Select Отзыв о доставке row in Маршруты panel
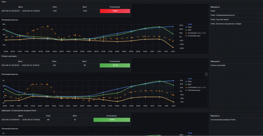Viewport: 263px width, 136px height. coord(236,65)
